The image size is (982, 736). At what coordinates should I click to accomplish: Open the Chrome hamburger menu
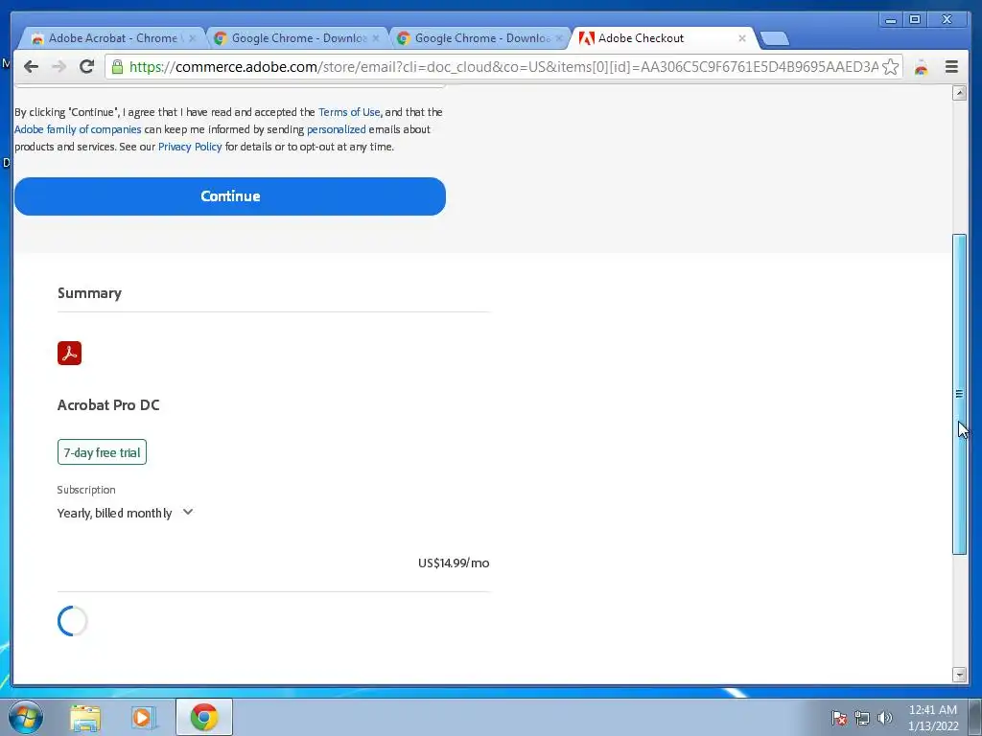951,66
